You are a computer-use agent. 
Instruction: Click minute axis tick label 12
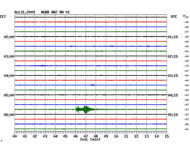[x=136, y=136]
